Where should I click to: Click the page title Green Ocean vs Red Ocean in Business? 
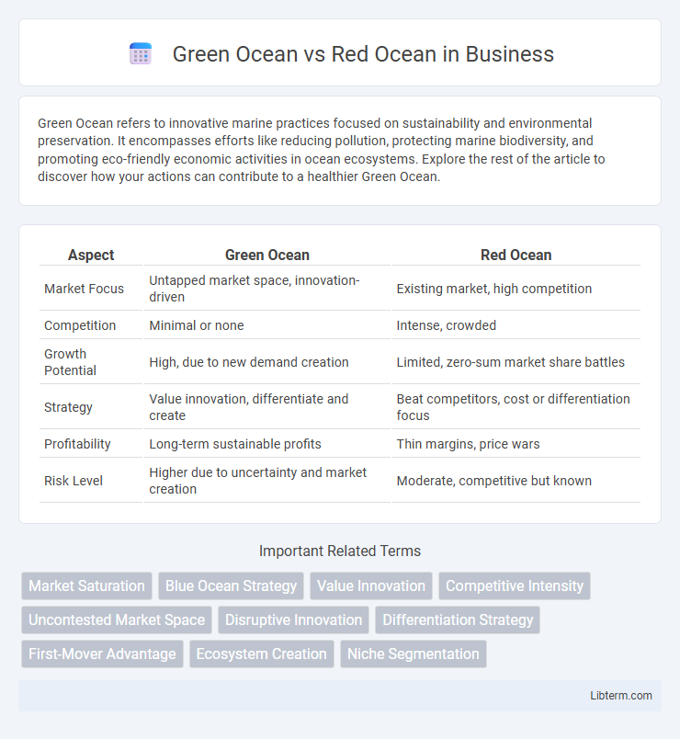click(x=363, y=53)
